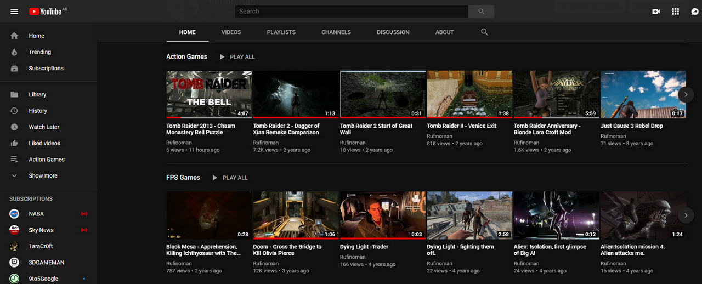Open Tomb Raider II - Venice Exit title
The height and width of the screenshot is (284, 702).
coord(462,126)
